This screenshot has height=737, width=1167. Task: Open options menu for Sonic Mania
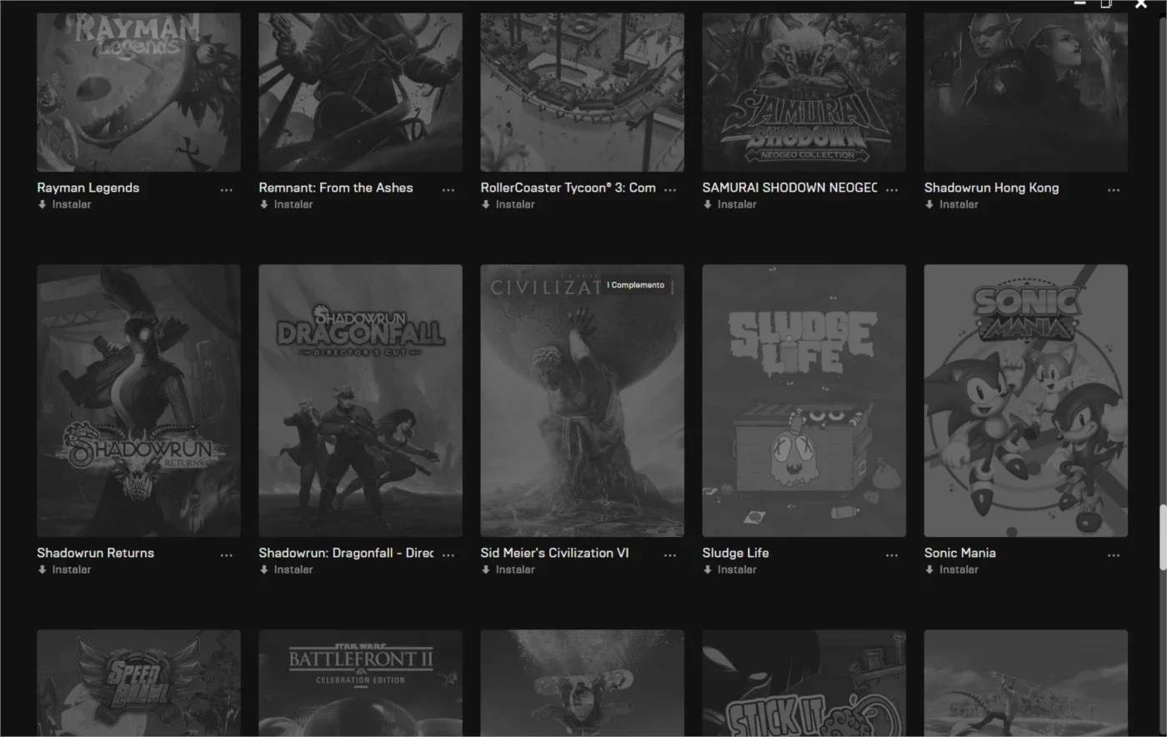click(1114, 555)
